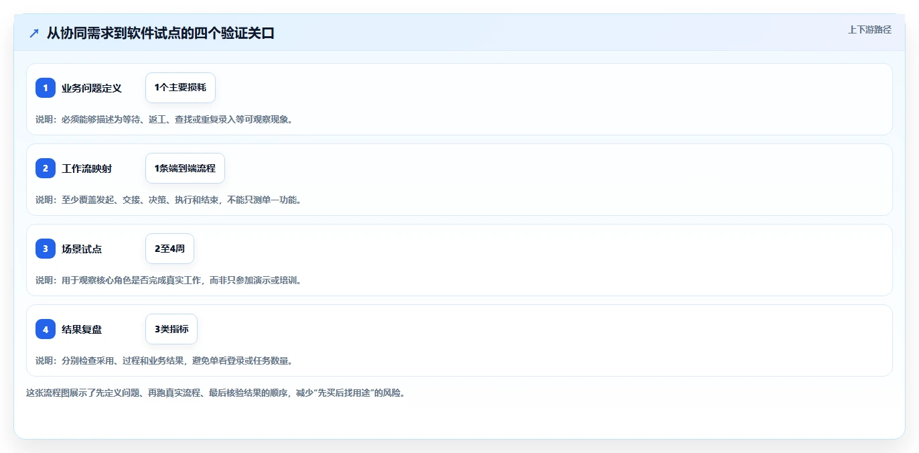The image size is (919, 453).
Task: Click the step 2 number badge
Action: (46, 168)
